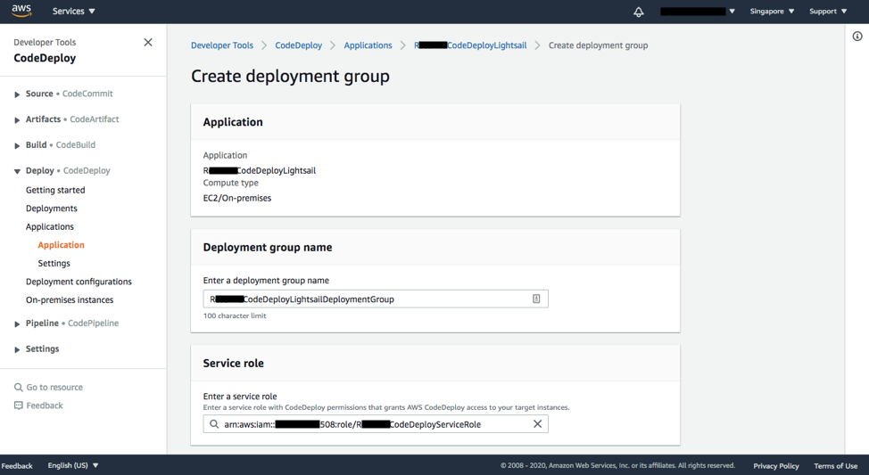Click the Create deployment group breadcrumb text

pyautogui.click(x=598, y=45)
